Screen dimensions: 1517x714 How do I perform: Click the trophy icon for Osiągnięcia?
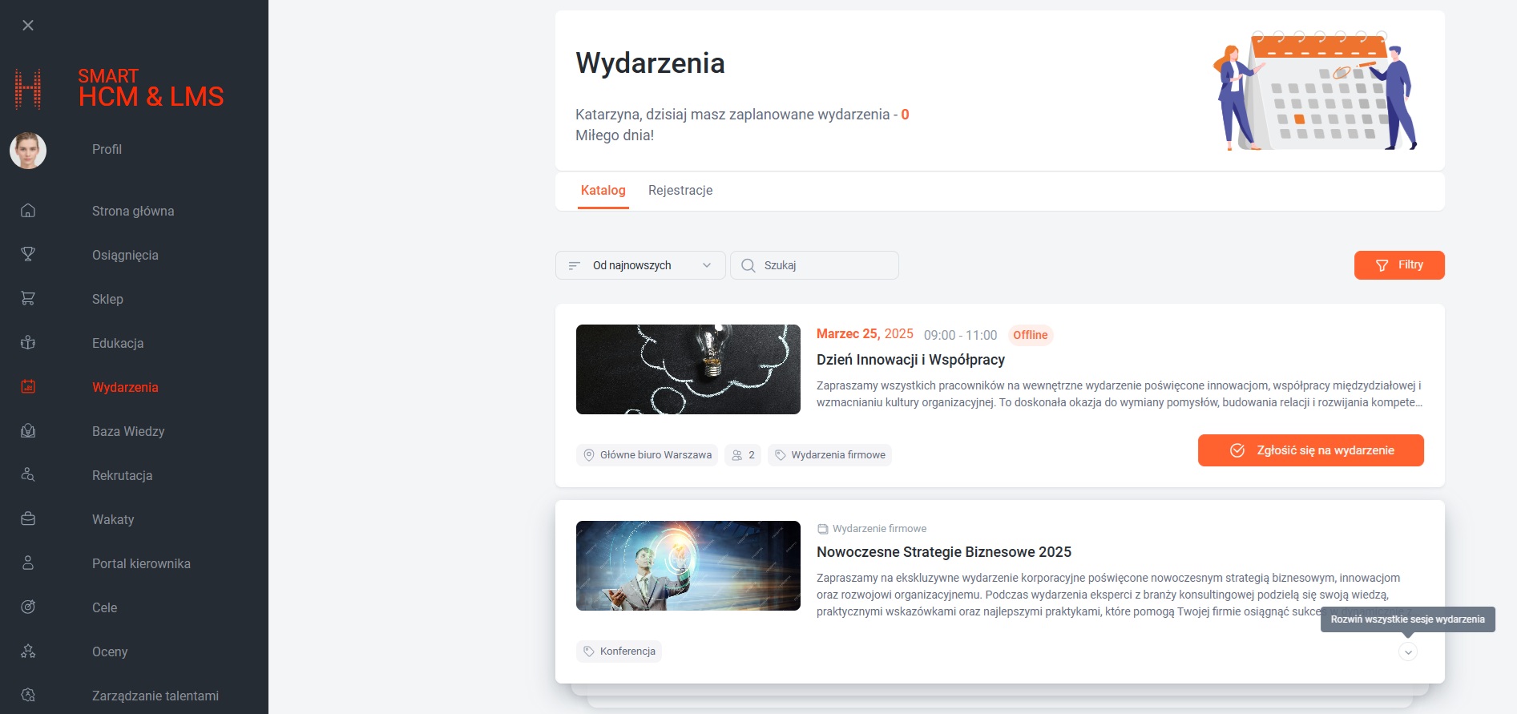pyautogui.click(x=28, y=255)
